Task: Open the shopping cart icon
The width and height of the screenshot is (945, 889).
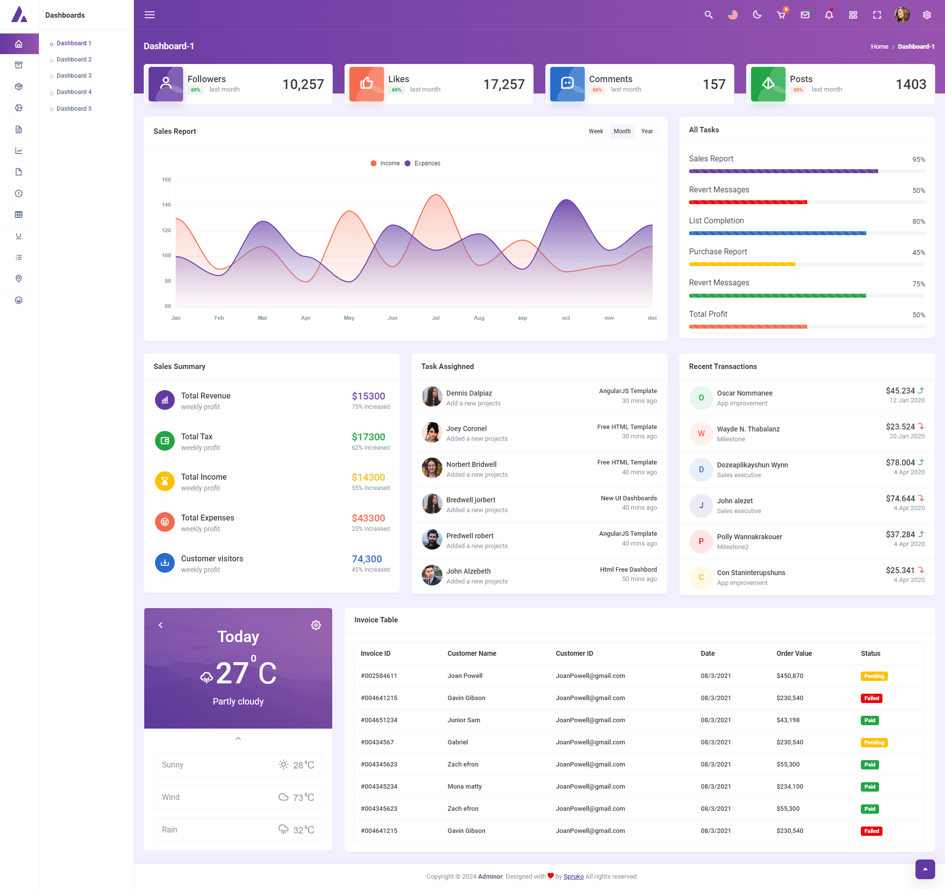Action: (781, 15)
